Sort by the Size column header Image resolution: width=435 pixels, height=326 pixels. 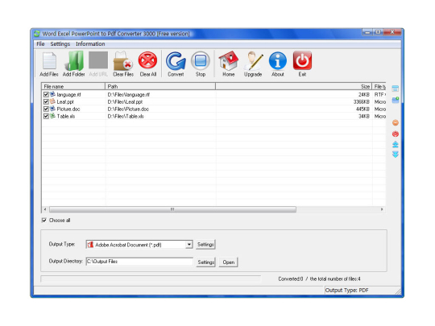coord(293,86)
